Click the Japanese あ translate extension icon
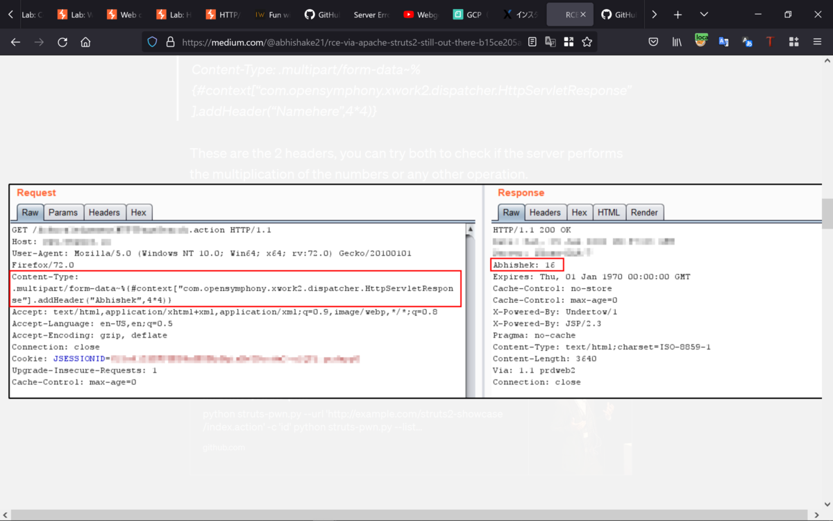 pos(747,42)
